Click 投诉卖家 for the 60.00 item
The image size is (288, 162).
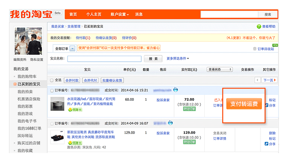pos(163,100)
